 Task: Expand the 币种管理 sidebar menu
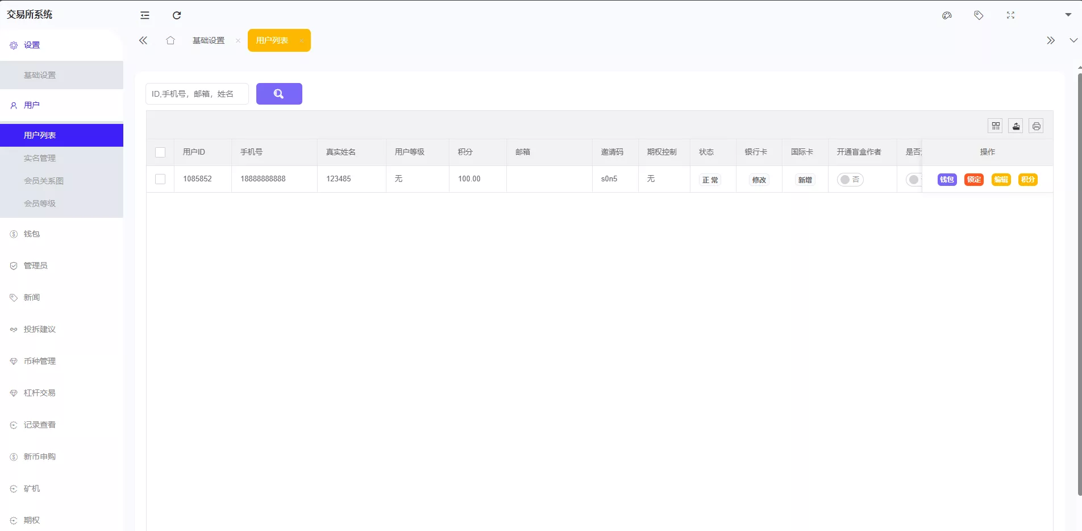[40, 361]
